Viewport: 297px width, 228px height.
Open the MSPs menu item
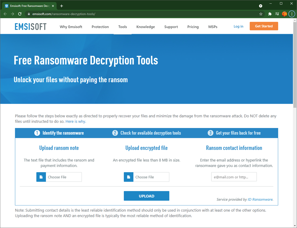(213, 27)
